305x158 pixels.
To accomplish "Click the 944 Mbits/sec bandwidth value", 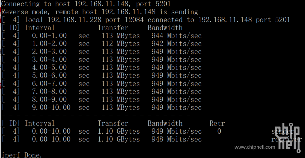I will click(177, 36).
